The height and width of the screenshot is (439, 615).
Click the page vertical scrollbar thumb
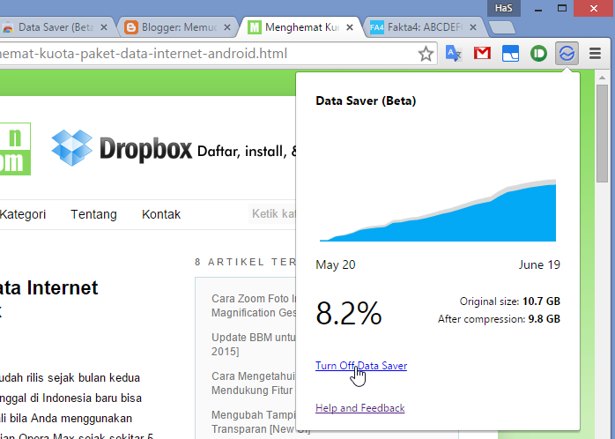pos(602,133)
